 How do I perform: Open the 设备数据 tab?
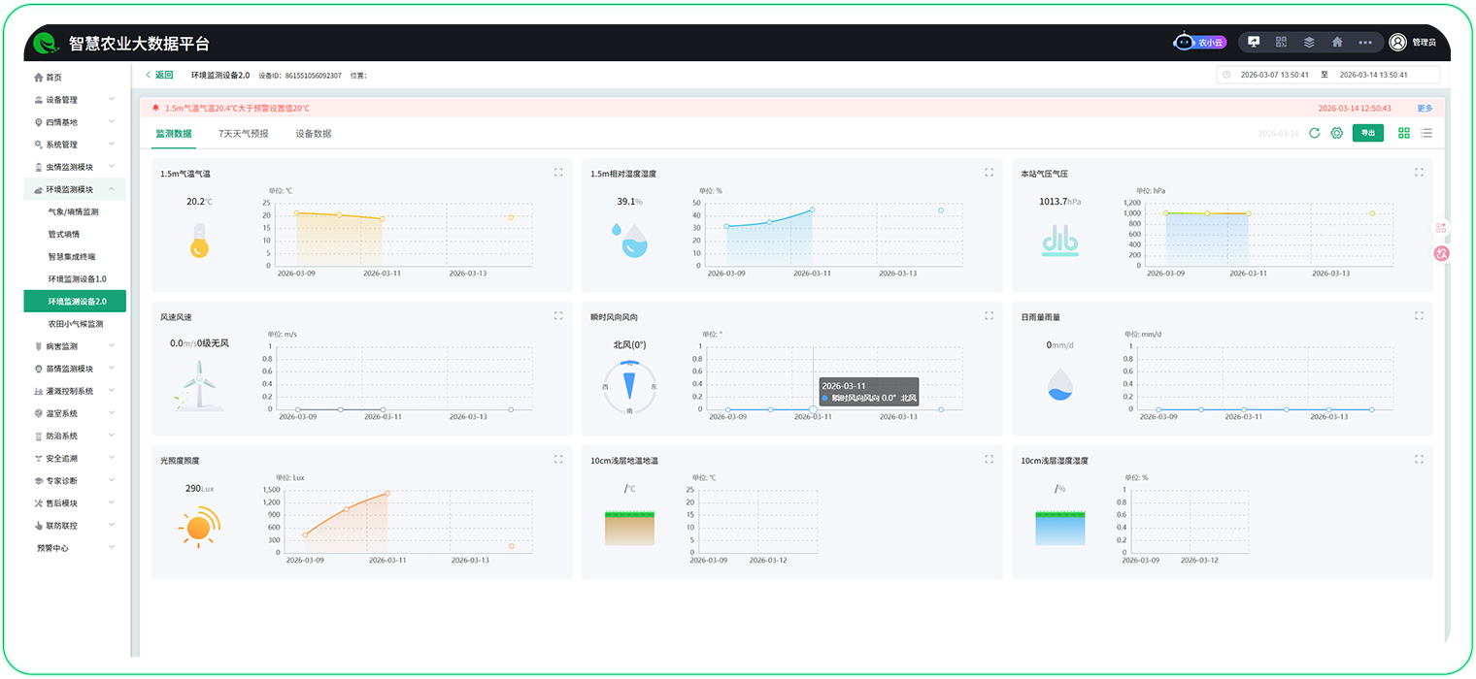tap(314, 134)
